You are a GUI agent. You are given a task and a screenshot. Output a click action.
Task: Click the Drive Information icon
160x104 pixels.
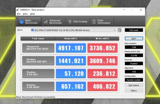pyautogui.click(x=94, y=21)
